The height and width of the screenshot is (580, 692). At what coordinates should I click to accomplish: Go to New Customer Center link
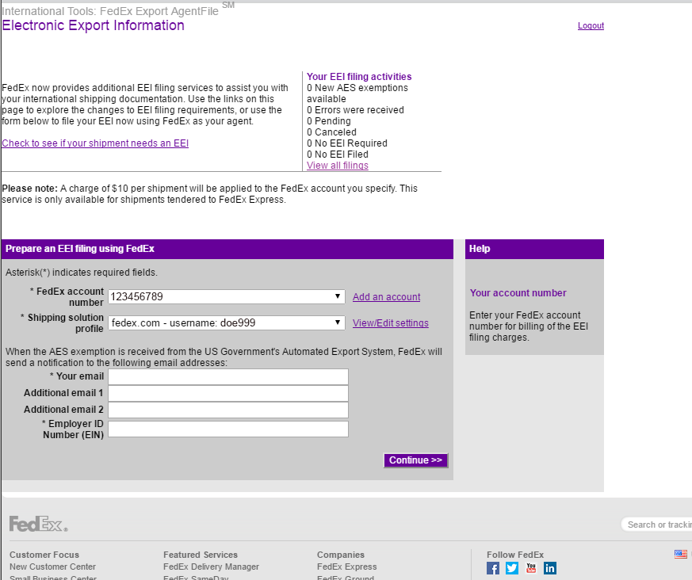click(52, 567)
